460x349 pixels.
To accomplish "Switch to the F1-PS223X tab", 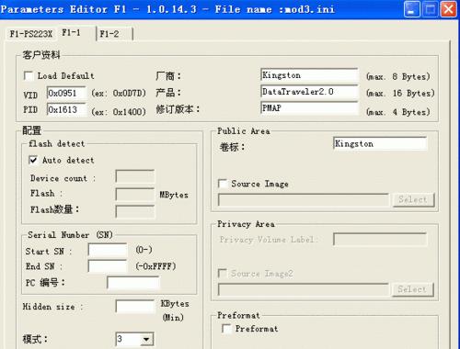I will coord(30,33).
